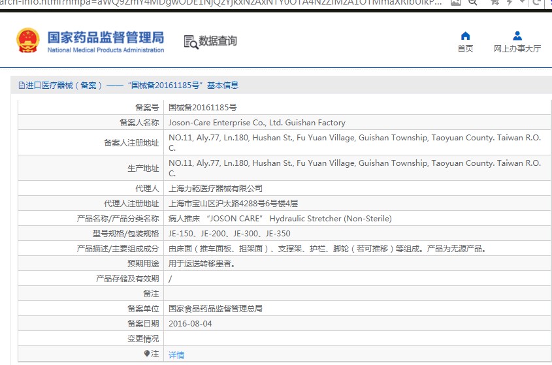Click the slash value for 产品存储及有效期
552x365 pixels.
(170, 279)
